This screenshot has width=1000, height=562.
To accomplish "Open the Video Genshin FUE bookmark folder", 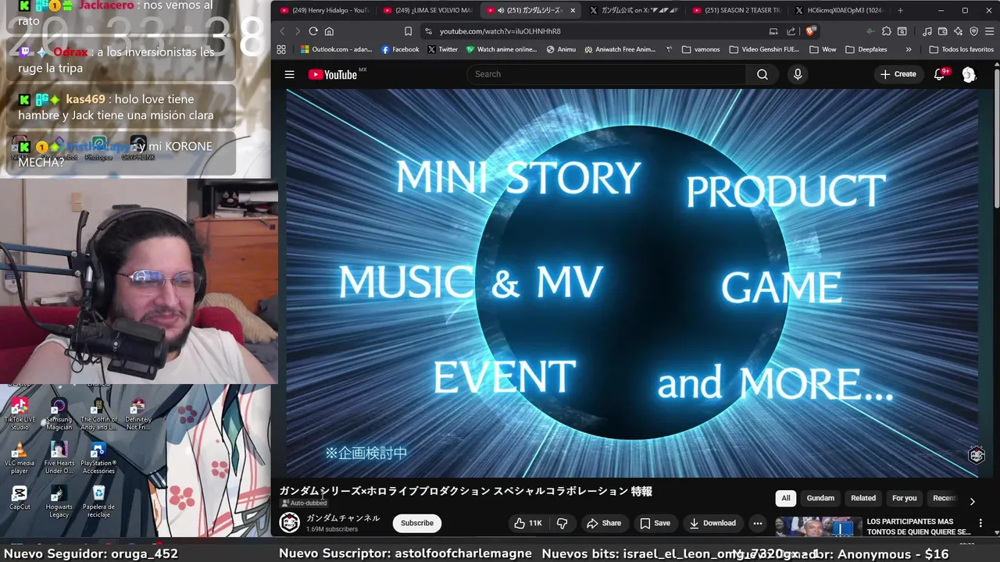I will [764, 49].
